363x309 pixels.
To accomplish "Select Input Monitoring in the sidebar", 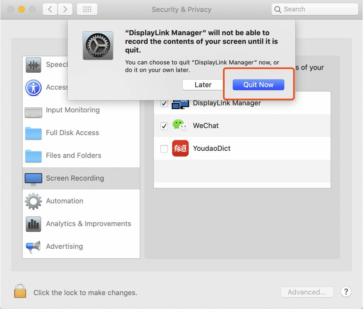I will (x=81, y=110).
